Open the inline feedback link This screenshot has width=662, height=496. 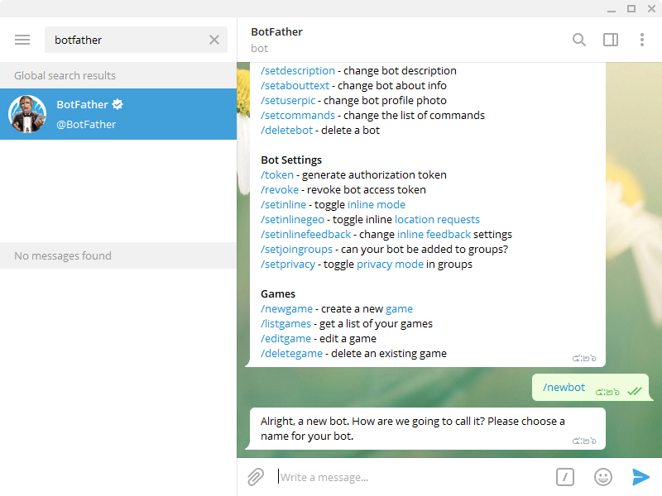[x=434, y=235]
